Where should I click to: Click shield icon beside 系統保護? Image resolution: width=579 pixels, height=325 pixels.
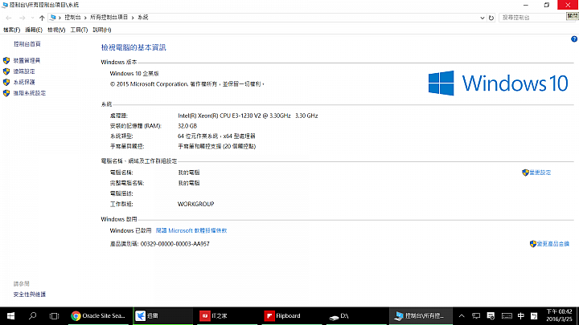point(6,82)
